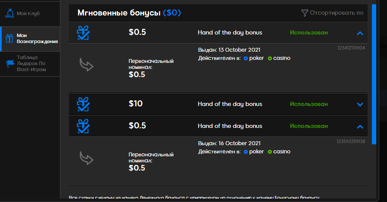387x202 pixels.
Task: Click gift icon of first $0.5 bonus
Action: [x=83, y=33]
